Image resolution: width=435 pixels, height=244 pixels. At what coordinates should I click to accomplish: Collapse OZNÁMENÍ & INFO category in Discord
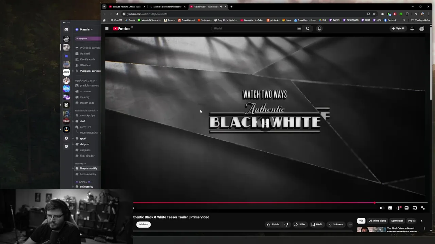coord(86,81)
